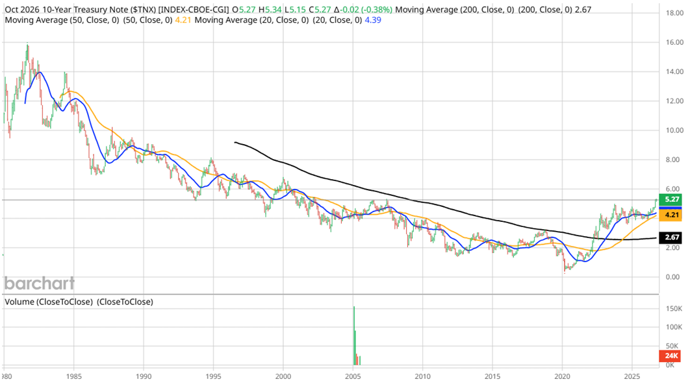Viewport: 688px width, 388px height.
Task: Click the 'Moving Average (50, Close, 0)' legend
Action: (x=62, y=20)
